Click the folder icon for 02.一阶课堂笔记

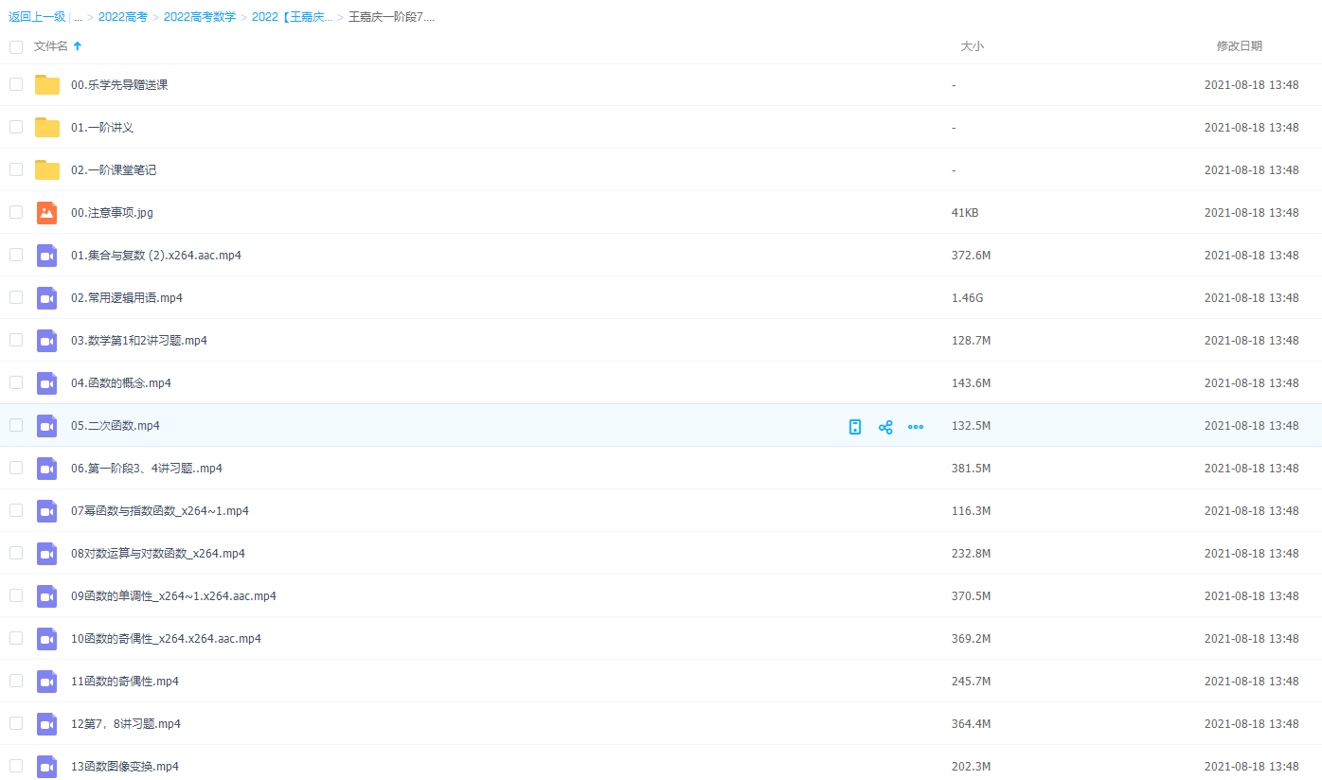47,170
